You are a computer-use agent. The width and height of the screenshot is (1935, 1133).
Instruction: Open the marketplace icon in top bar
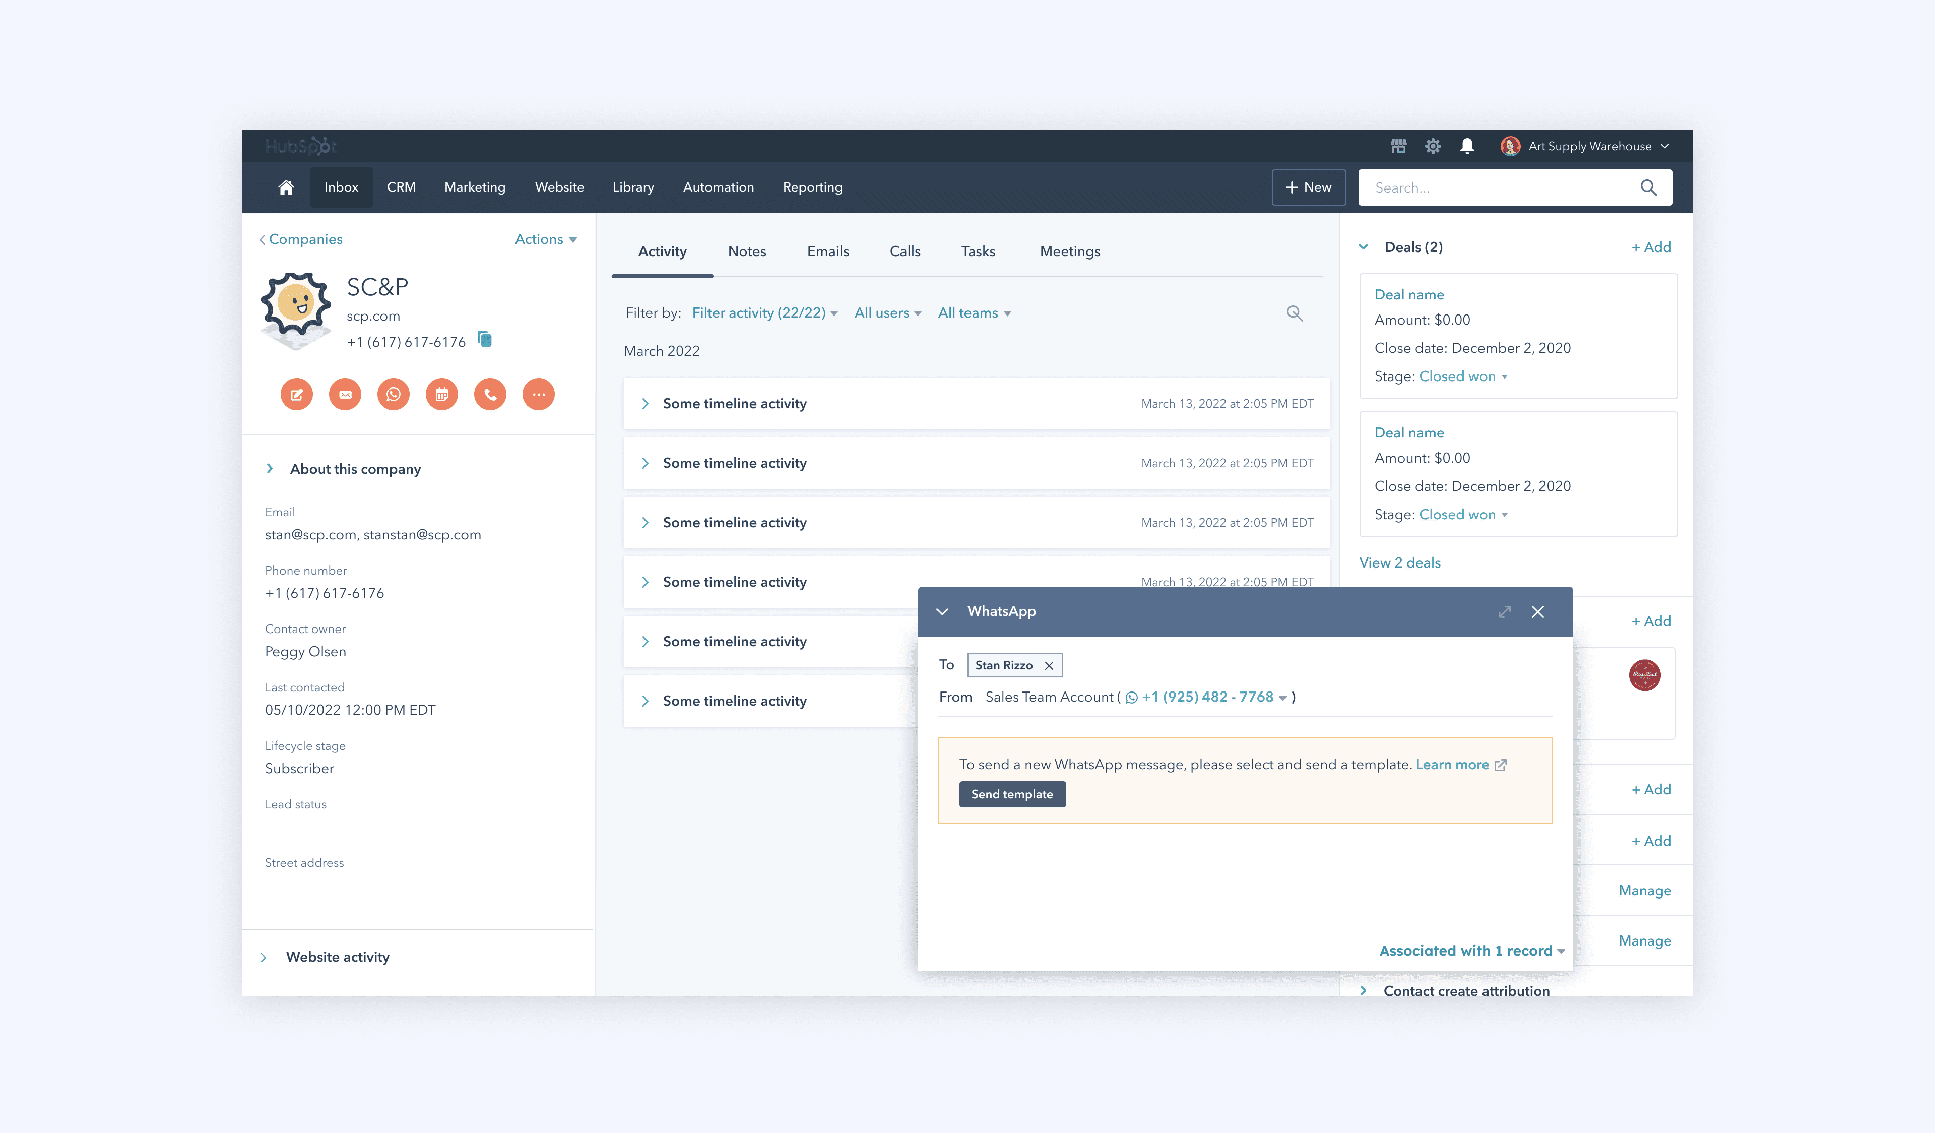click(1398, 146)
